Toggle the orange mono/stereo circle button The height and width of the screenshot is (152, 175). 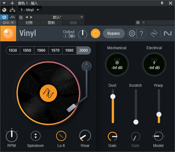point(96,33)
